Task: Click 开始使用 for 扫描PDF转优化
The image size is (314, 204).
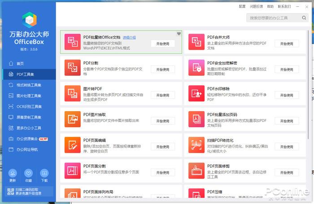Action: 287,147
